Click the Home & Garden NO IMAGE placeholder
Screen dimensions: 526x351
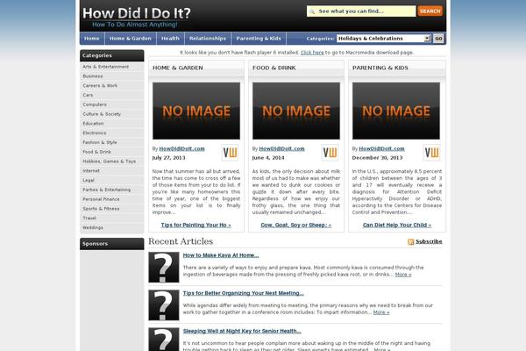pyautogui.click(x=196, y=111)
